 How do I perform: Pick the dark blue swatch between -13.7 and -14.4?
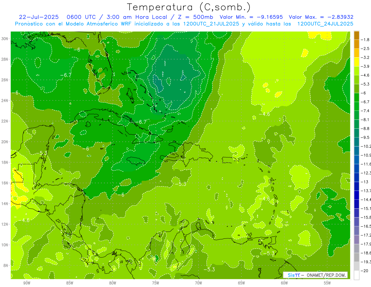point(356,195)
